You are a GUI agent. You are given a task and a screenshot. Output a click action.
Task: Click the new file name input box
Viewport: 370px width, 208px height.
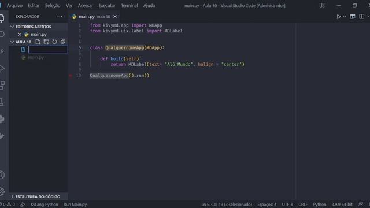point(48,50)
